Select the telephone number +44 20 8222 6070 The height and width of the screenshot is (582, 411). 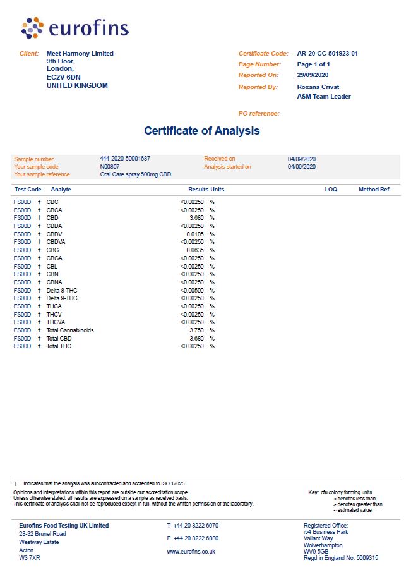[196, 526]
